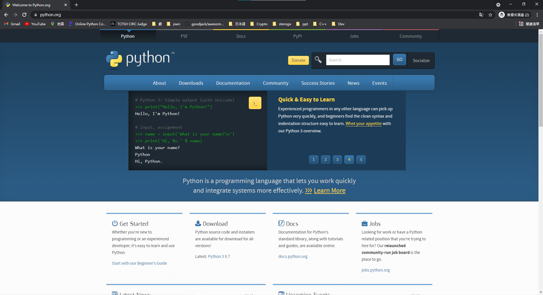Show slide 1 of the code carousel
This screenshot has height=295, width=543.
click(x=314, y=160)
